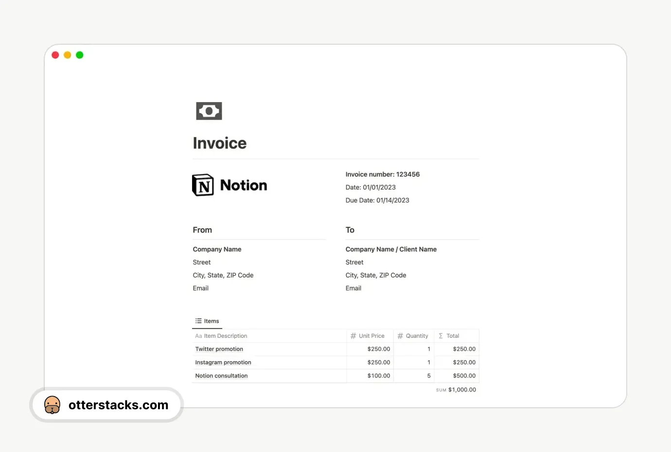This screenshot has width=671, height=452.
Task: Click the Date: 01/01/2023 line
Action: coord(371,188)
